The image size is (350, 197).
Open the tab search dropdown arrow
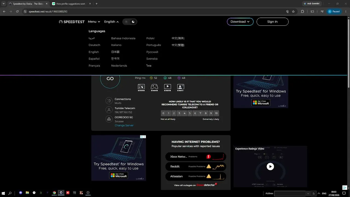[x=4, y=4]
